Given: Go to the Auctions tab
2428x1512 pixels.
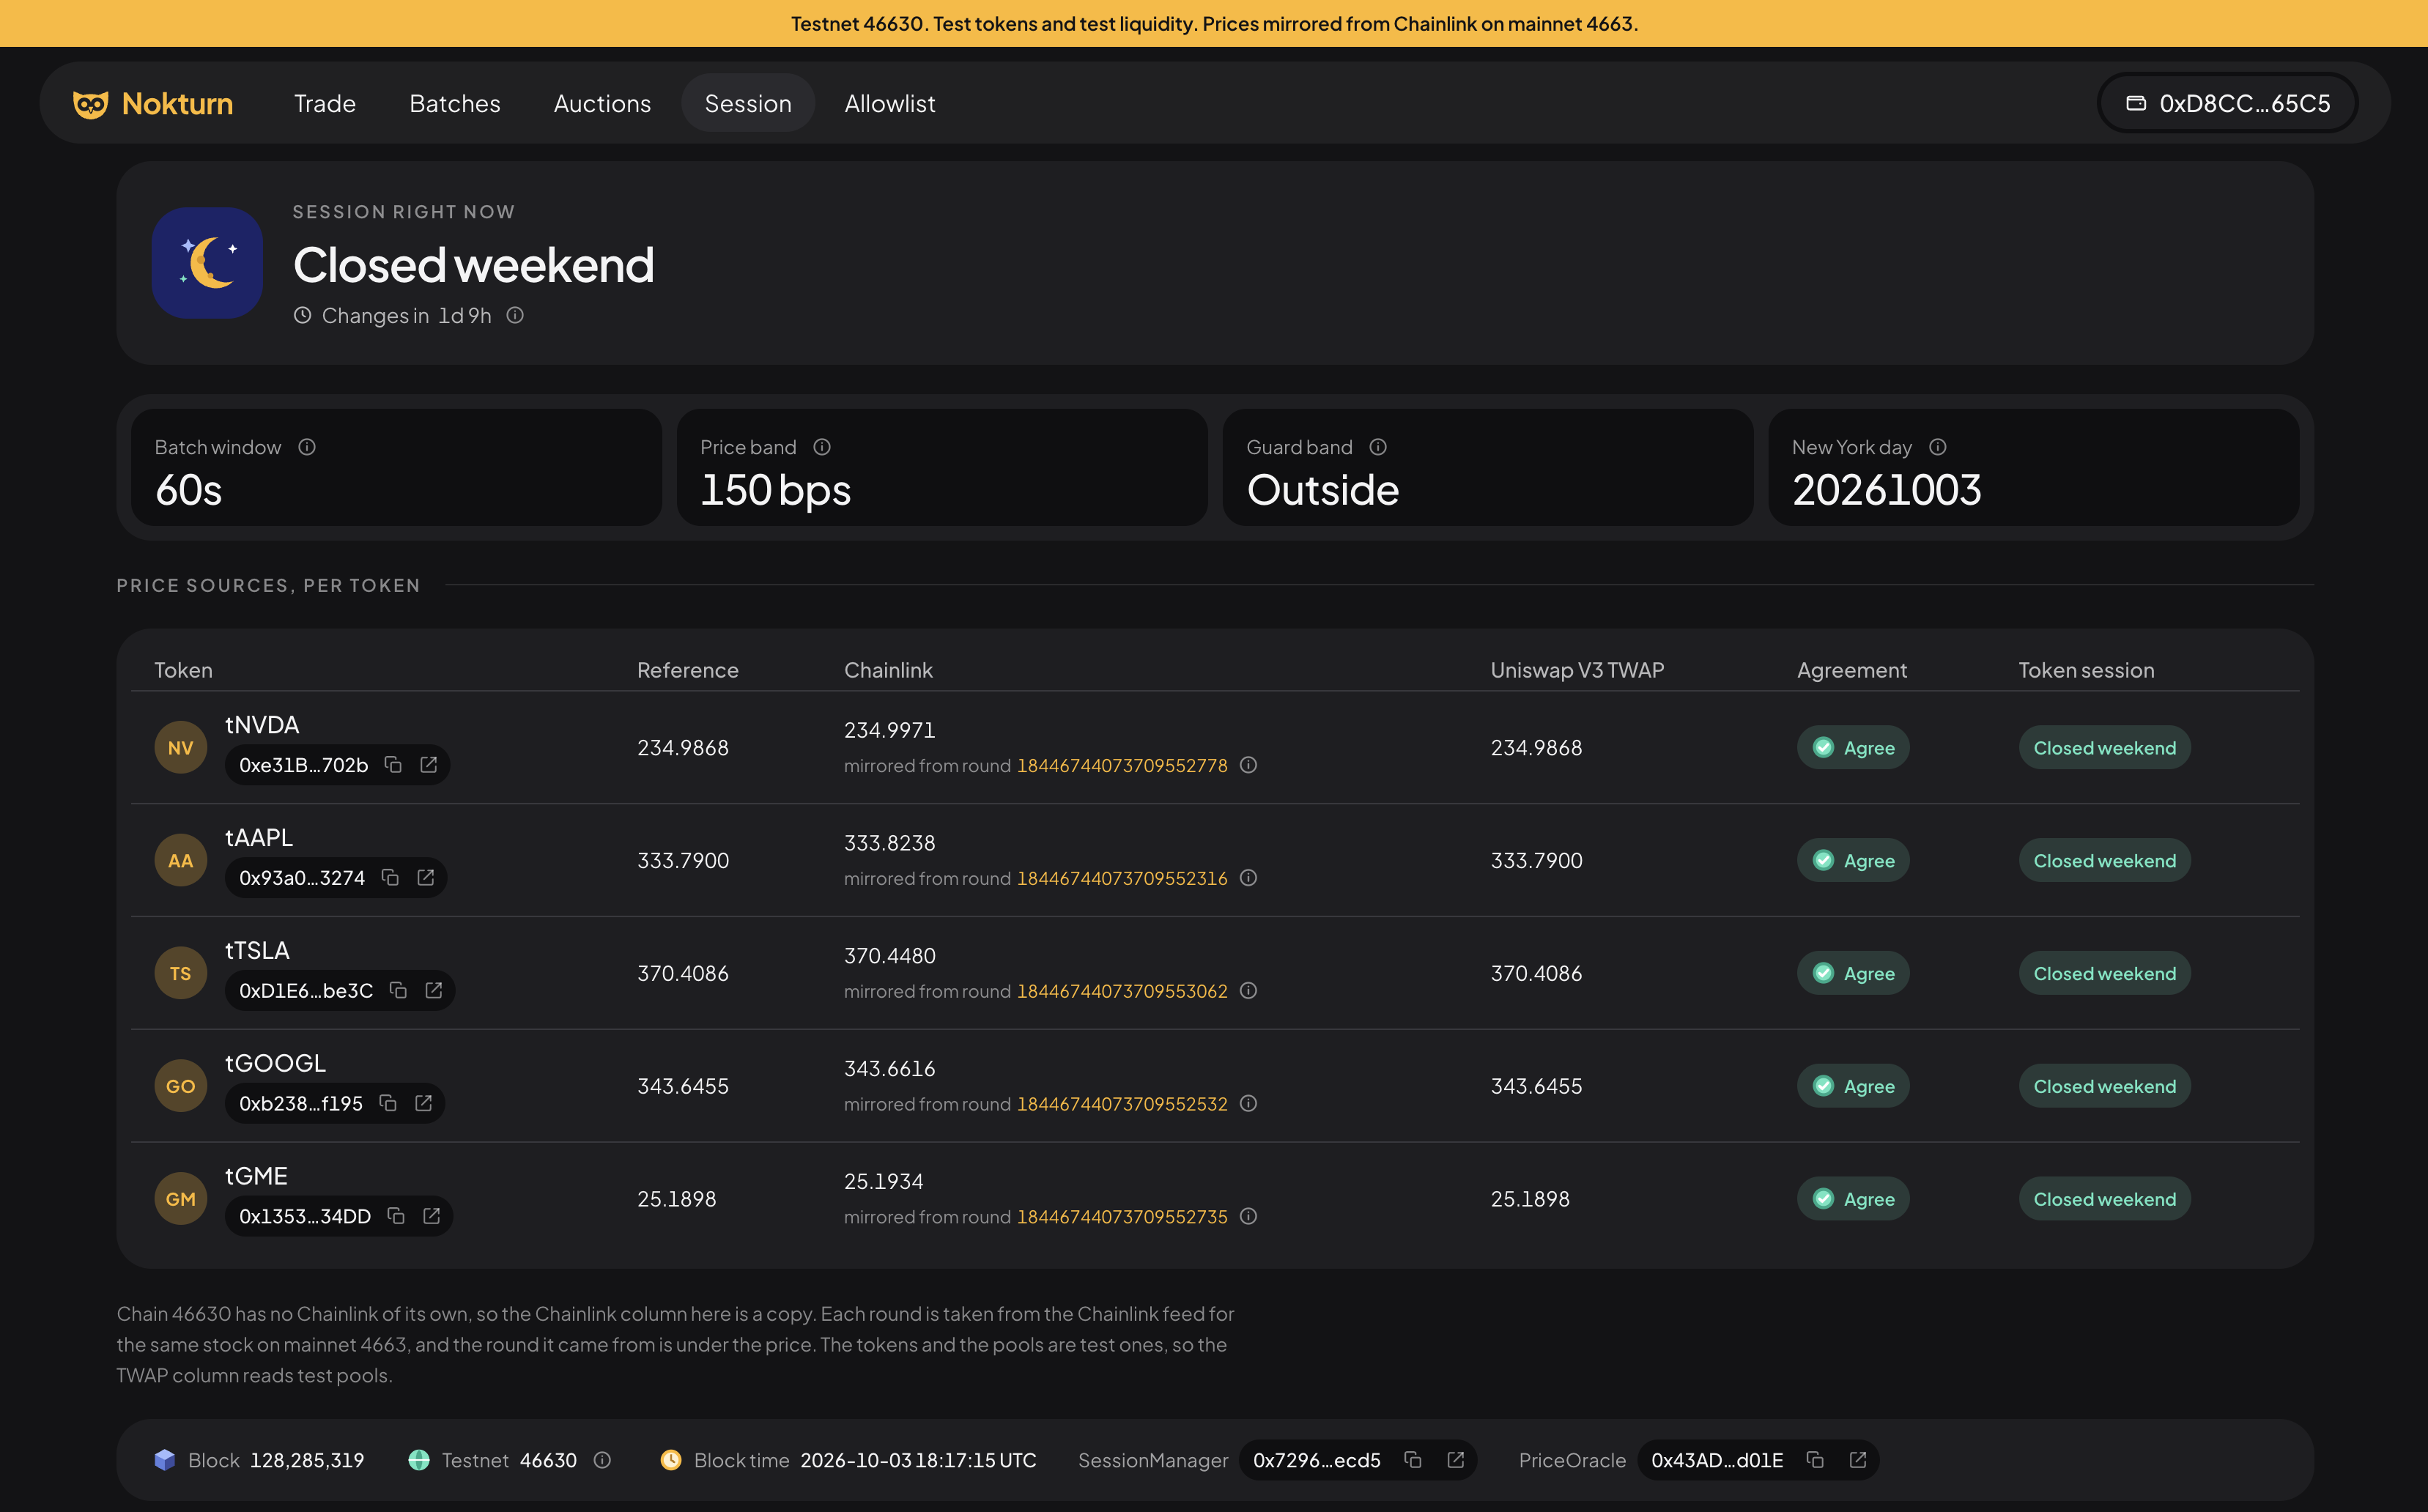Looking at the screenshot, I should (x=602, y=103).
